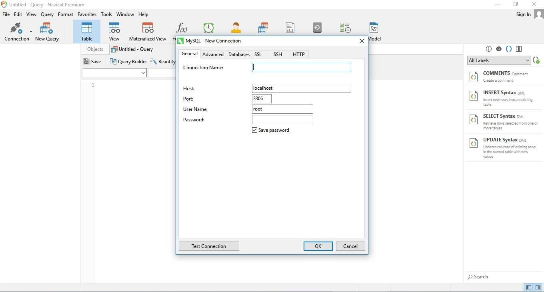Select the UPDATE Syntax snippet
544x292 pixels.
point(504,147)
